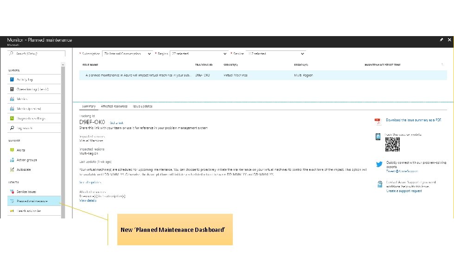The image size is (454, 255).
Task: Click the large D9EF-OK0 tracking ID heading
Action: click(92, 122)
